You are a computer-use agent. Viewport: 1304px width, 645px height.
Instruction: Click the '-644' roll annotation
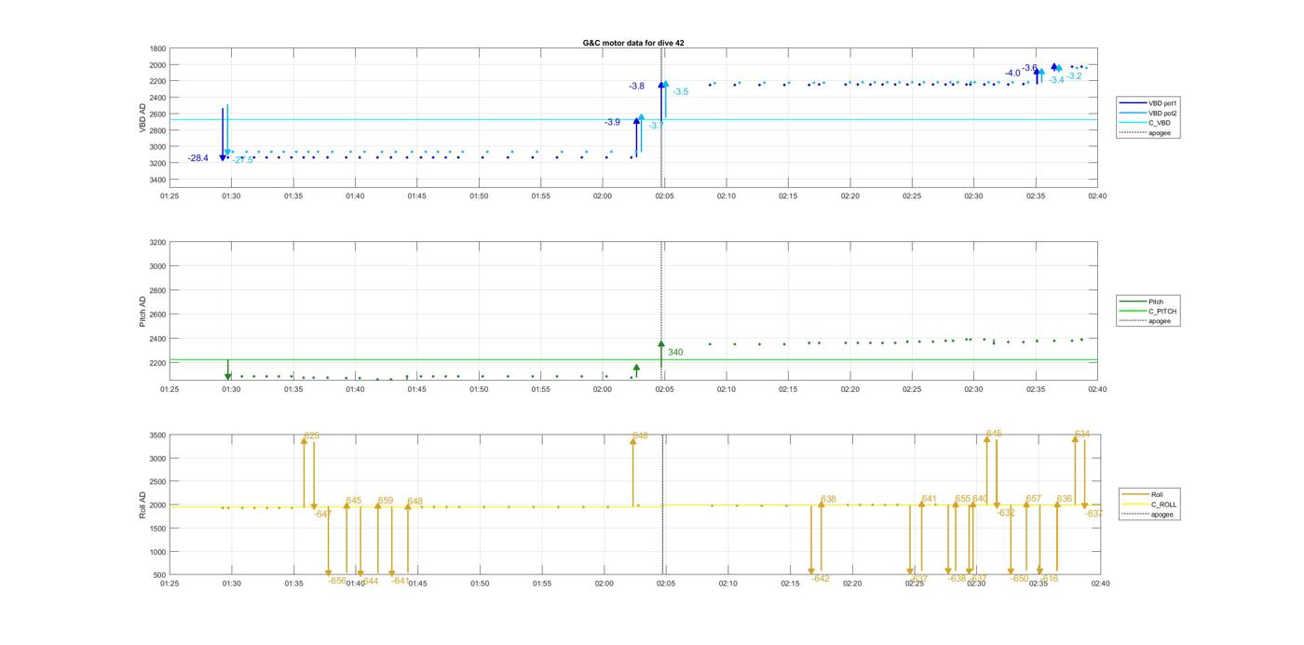pos(369,581)
